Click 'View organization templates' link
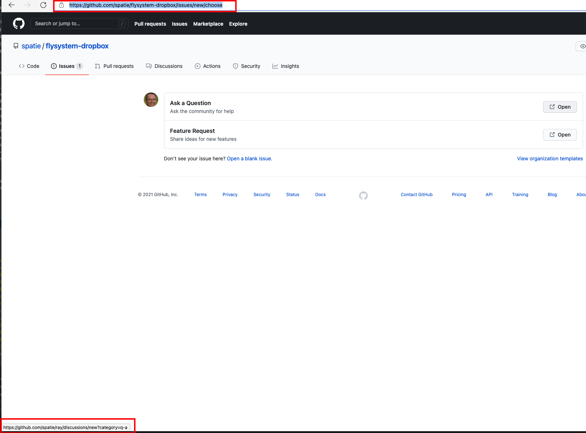 [550, 159]
